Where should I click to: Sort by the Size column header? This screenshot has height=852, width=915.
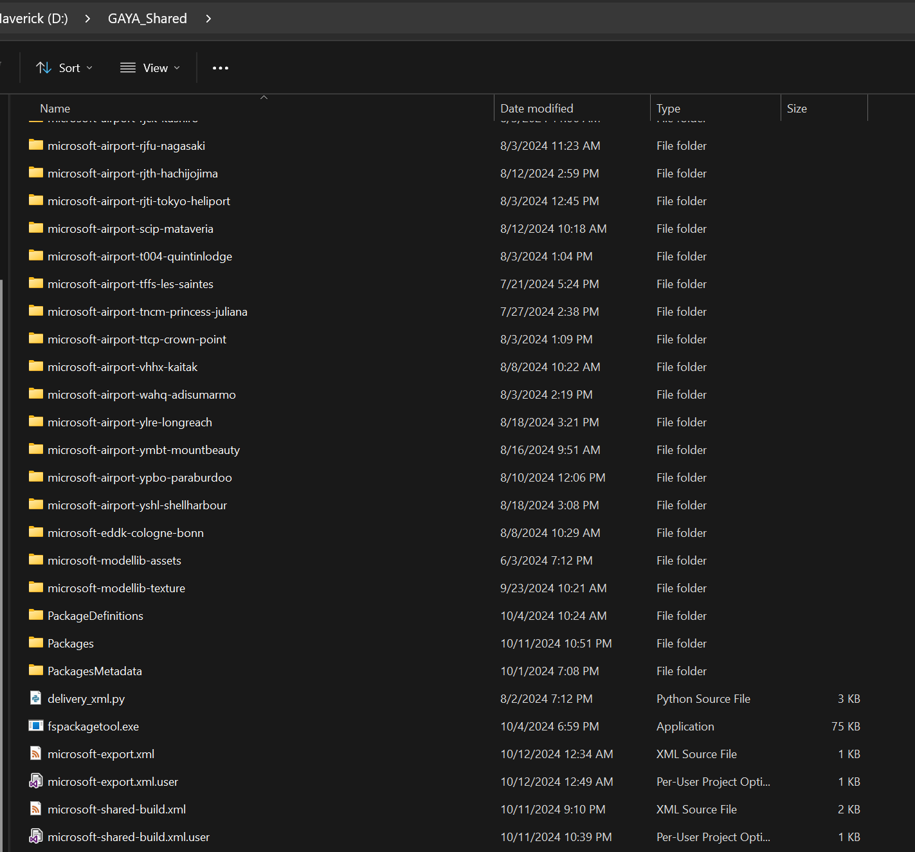797,109
